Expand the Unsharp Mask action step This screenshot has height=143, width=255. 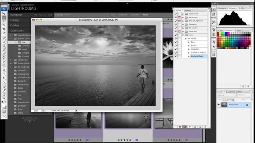(x=188, y=56)
